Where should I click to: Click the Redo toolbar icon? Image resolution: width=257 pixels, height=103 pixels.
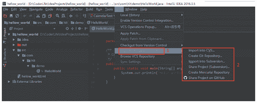pyautogui.click(x=31, y=16)
